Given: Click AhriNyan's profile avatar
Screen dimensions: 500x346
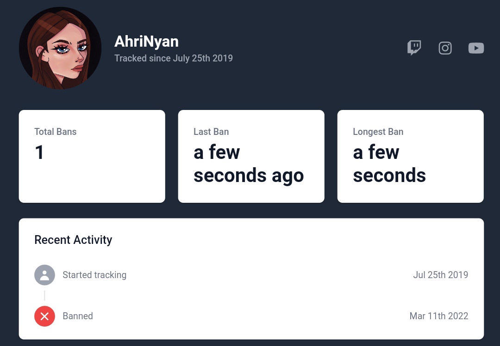Looking at the screenshot, I should tap(60, 48).
